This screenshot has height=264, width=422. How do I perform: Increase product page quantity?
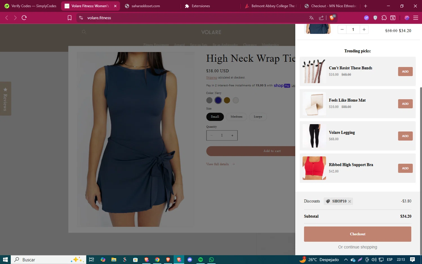pyautogui.click(x=232, y=135)
